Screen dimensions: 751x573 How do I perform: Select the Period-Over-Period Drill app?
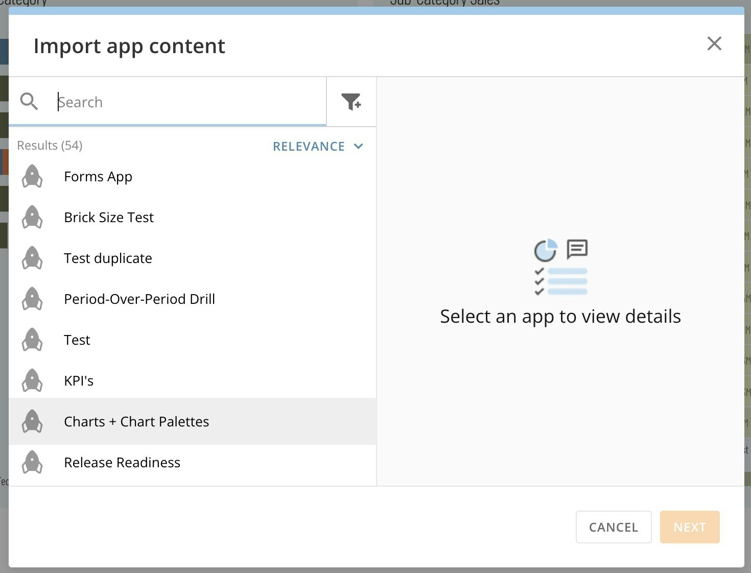pos(139,299)
